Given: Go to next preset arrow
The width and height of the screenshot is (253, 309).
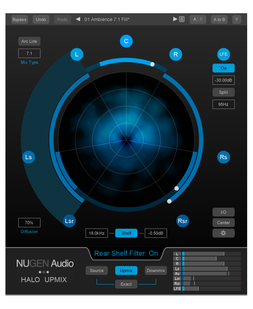Looking at the screenshot, I should (x=175, y=19).
